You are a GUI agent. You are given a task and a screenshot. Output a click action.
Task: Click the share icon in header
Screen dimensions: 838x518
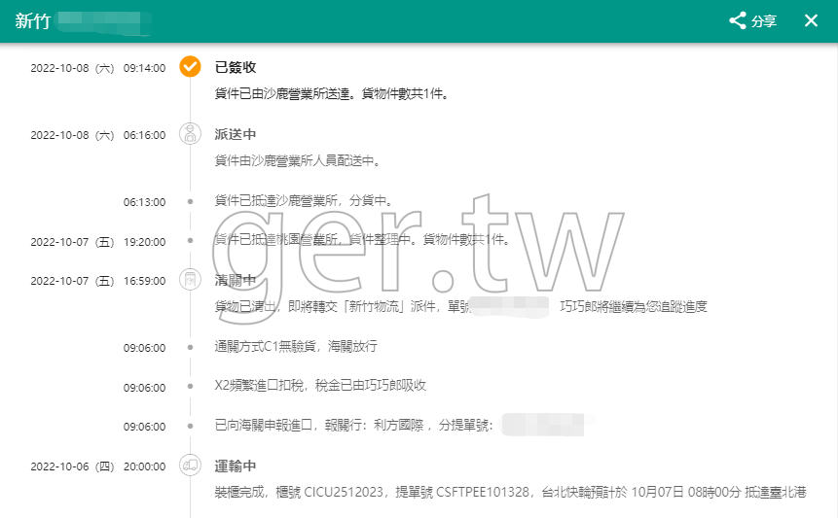[x=738, y=20]
